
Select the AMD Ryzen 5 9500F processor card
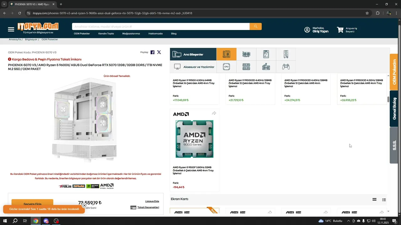[195, 150]
